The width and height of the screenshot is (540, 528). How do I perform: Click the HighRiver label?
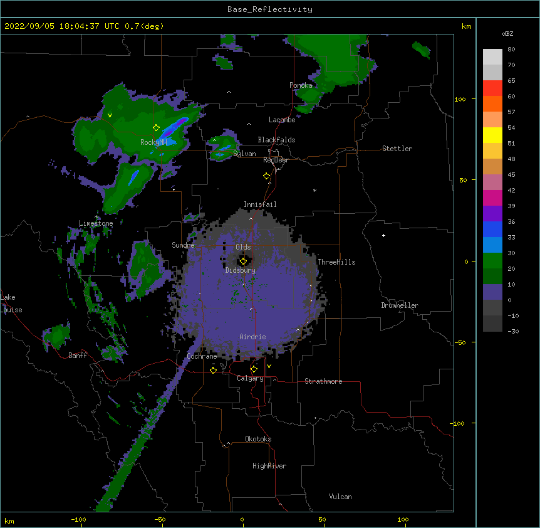point(269,466)
